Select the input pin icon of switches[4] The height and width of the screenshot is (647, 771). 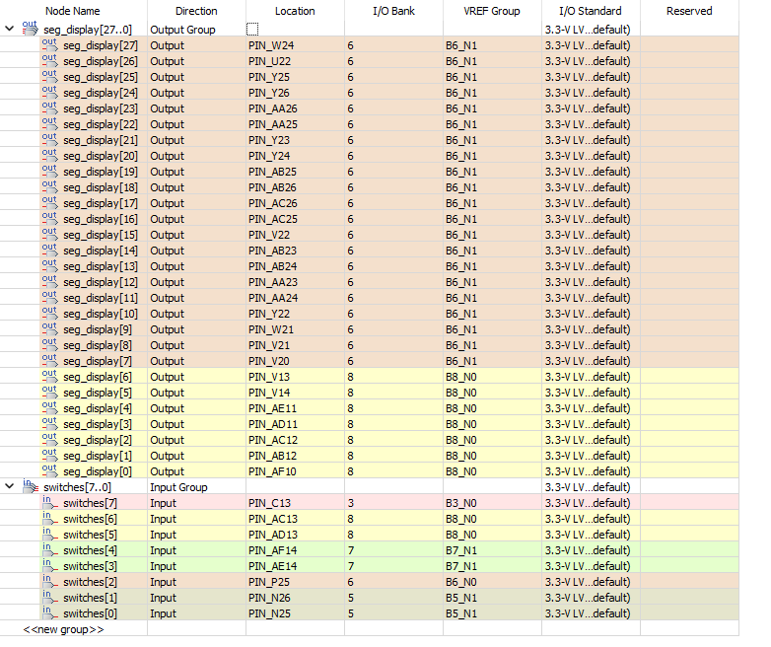(x=49, y=550)
